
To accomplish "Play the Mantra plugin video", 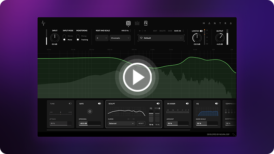I will coord(137,77).
